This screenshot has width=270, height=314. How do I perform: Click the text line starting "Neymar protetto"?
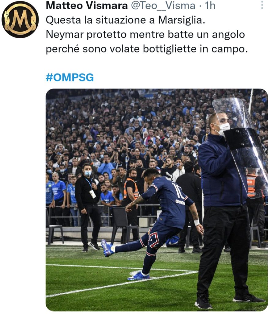(145, 34)
